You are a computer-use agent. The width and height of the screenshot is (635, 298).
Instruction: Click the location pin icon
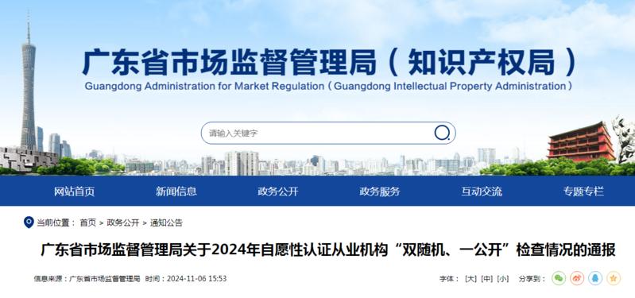coord(29,222)
